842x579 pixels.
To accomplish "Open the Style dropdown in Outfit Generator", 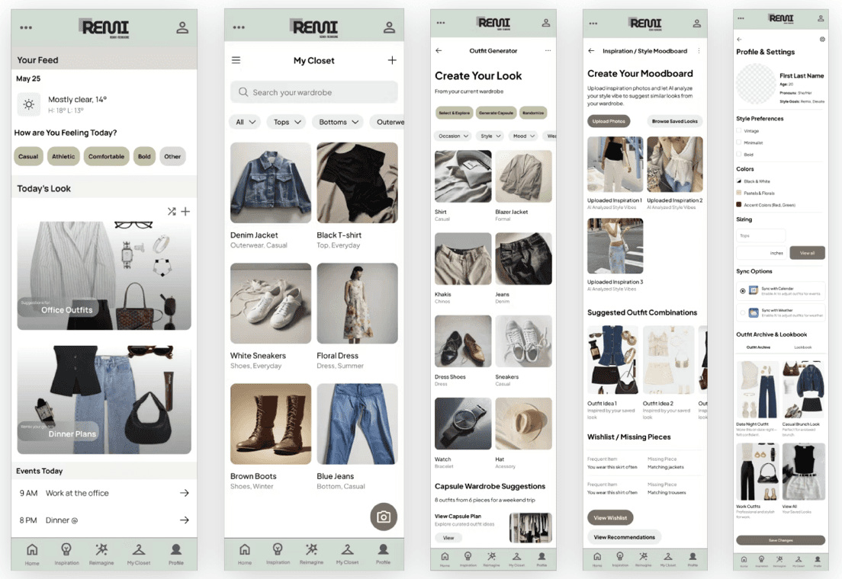I will tap(491, 136).
